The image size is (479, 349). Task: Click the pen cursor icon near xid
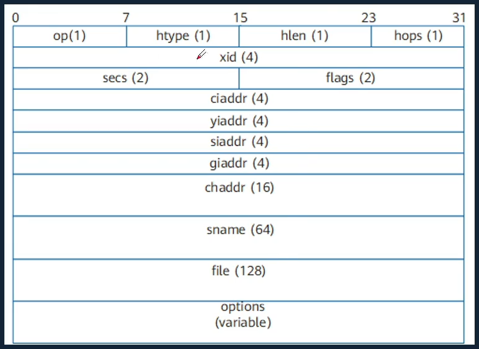pyautogui.click(x=201, y=55)
